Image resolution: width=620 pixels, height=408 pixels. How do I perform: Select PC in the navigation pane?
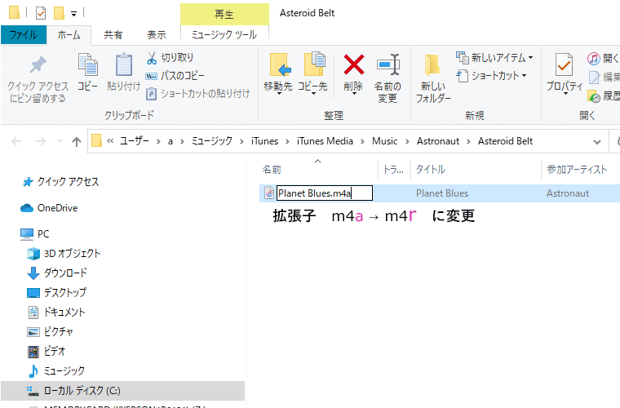click(35, 234)
